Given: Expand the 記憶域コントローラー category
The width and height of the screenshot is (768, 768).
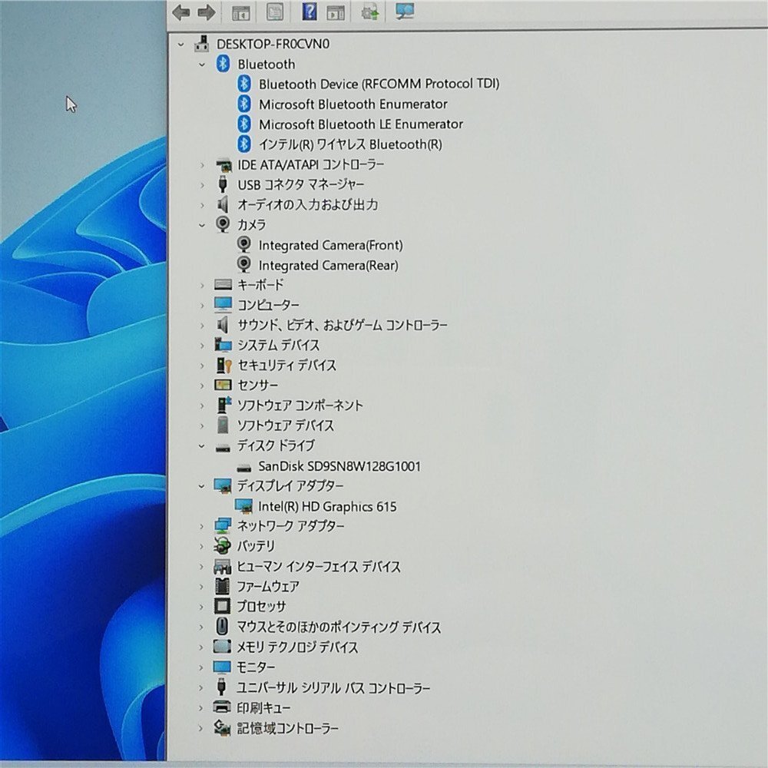Looking at the screenshot, I should tap(200, 728).
